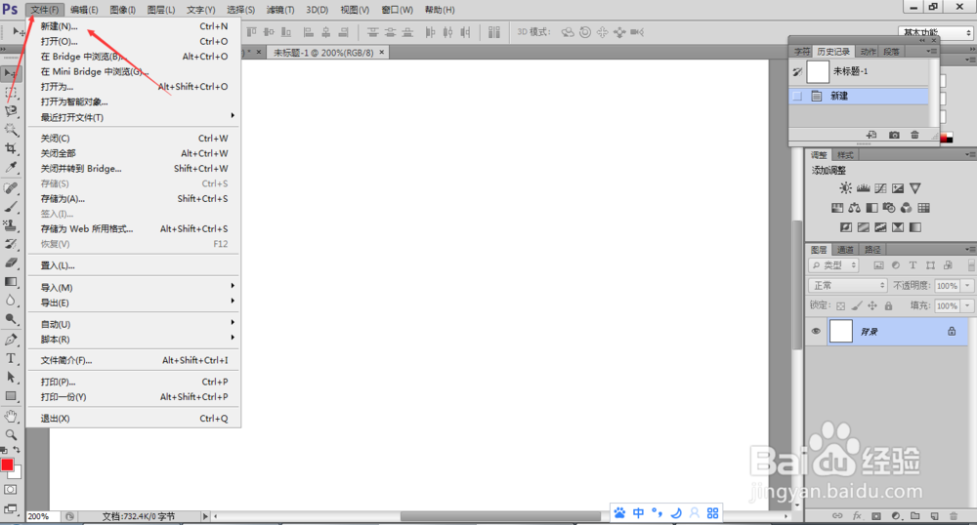977x525 pixels.
Task: Choose 存储为(A)... menu item
Action: (133, 198)
